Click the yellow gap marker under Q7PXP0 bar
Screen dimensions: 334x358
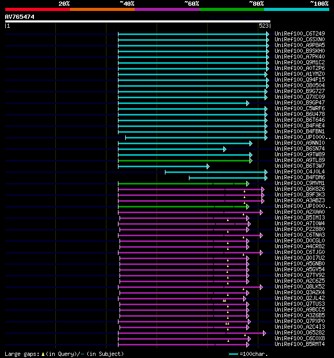tap(228, 324)
